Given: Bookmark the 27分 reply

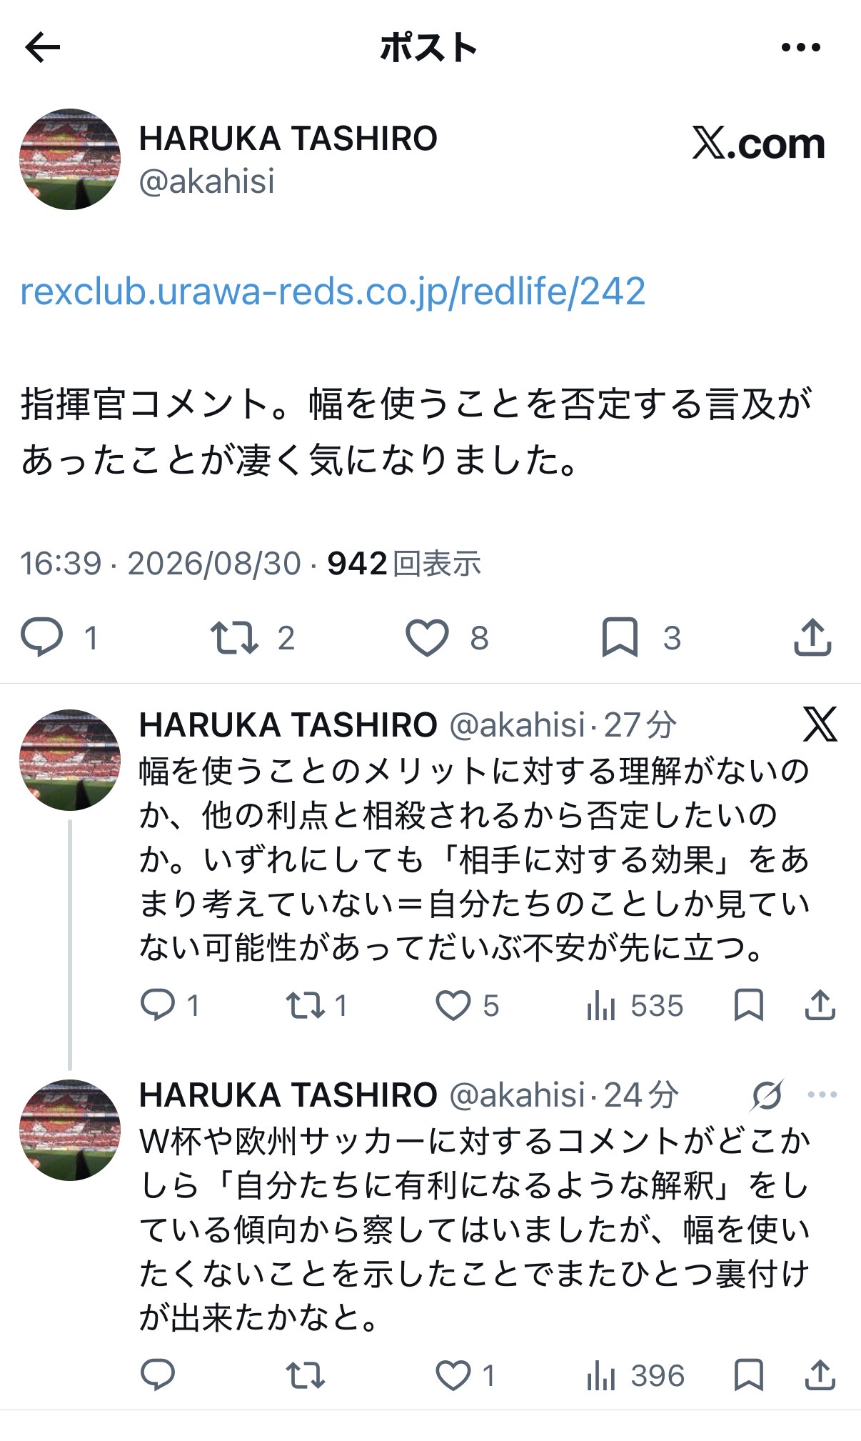Looking at the screenshot, I should [x=748, y=1005].
